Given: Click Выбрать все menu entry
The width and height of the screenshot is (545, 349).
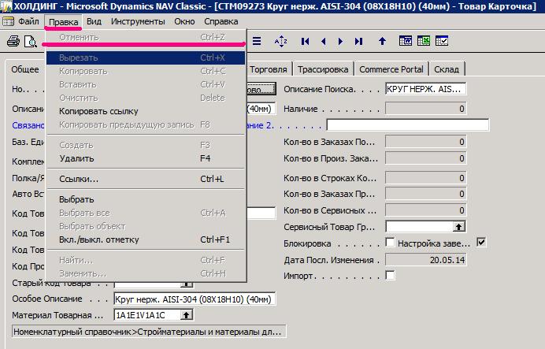Looking at the screenshot, I should tap(146, 213).
